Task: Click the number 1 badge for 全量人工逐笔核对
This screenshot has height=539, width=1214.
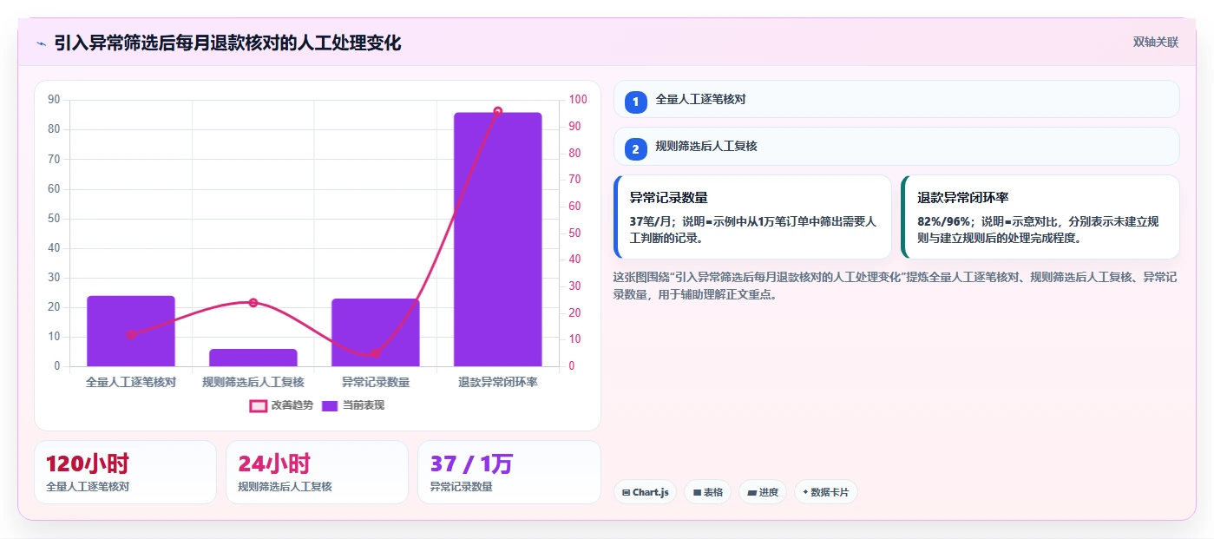Action: point(636,102)
